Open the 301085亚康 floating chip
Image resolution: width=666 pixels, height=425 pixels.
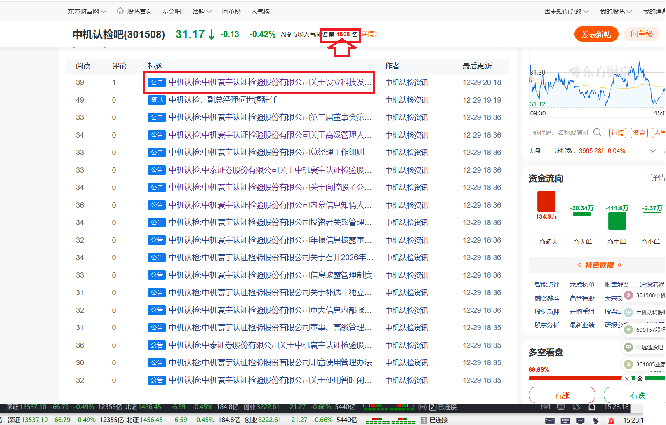pyautogui.click(x=644, y=364)
